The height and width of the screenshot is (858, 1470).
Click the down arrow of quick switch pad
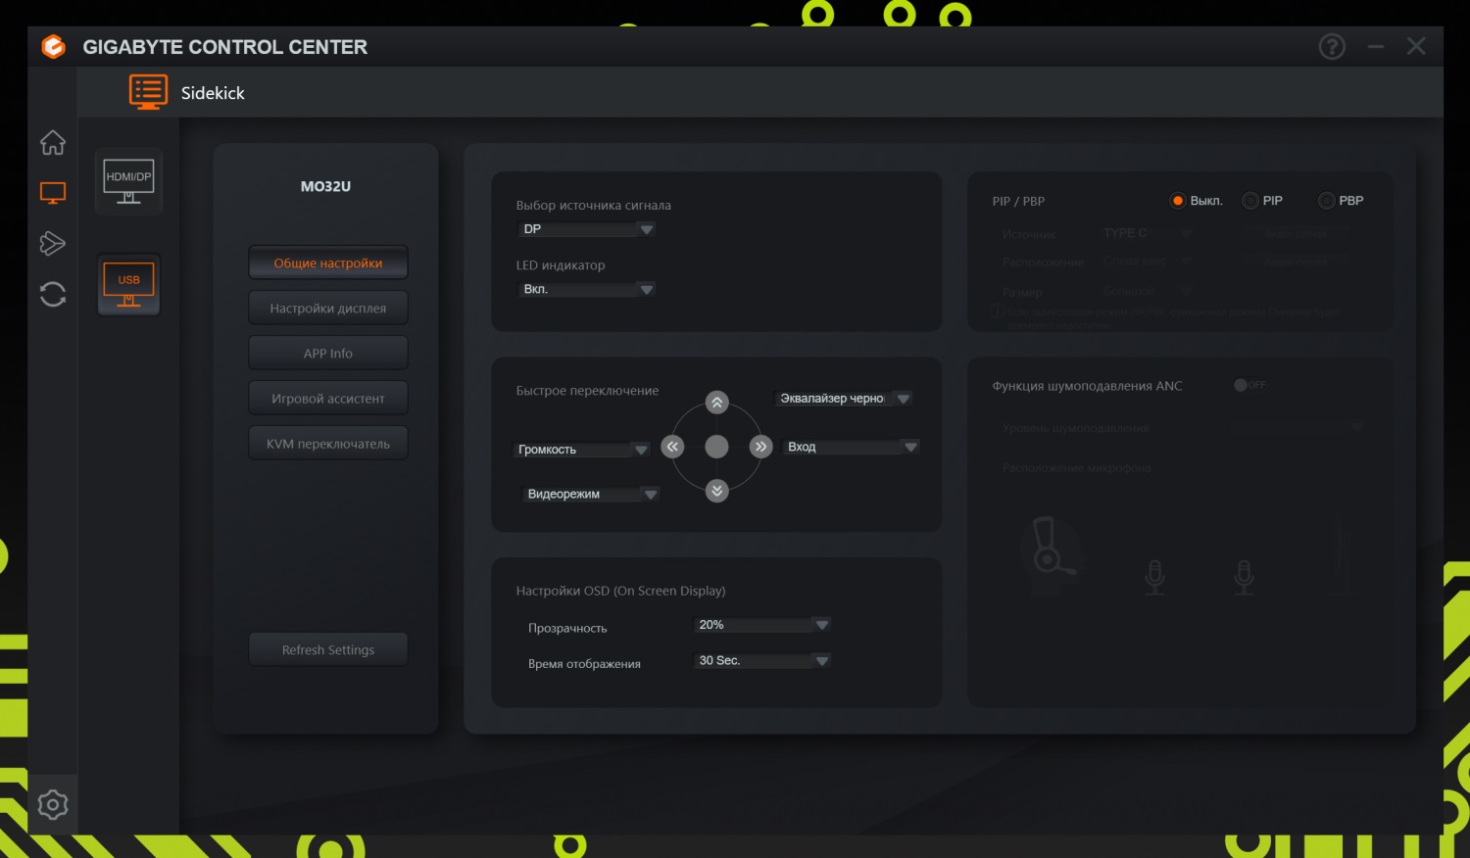717,491
